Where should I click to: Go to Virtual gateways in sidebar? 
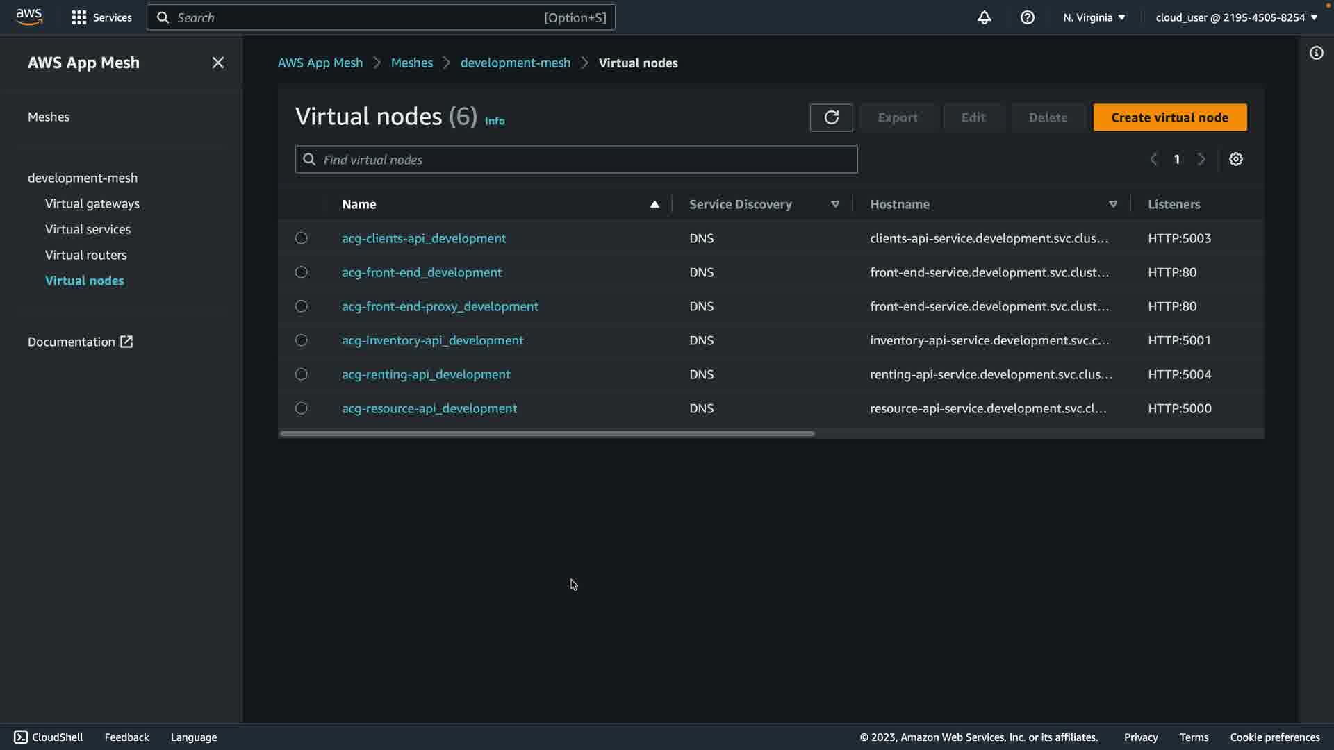92,203
